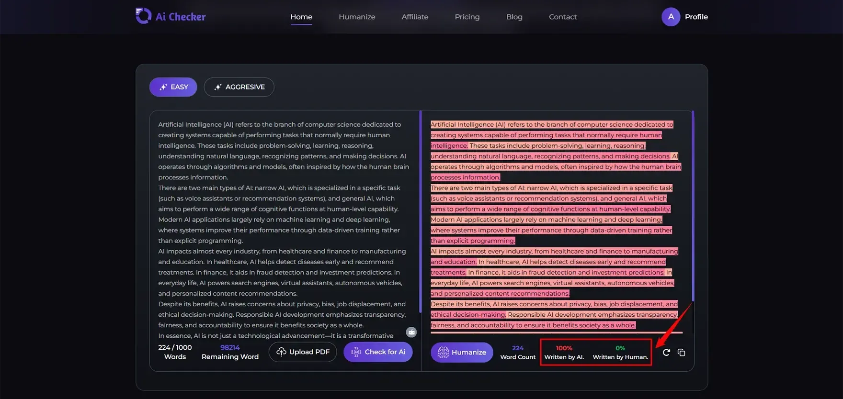Image resolution: width=843 pixels, height=399 pixels.
Task: Open the Home nav tab
Action: click(x=301, y=17)
